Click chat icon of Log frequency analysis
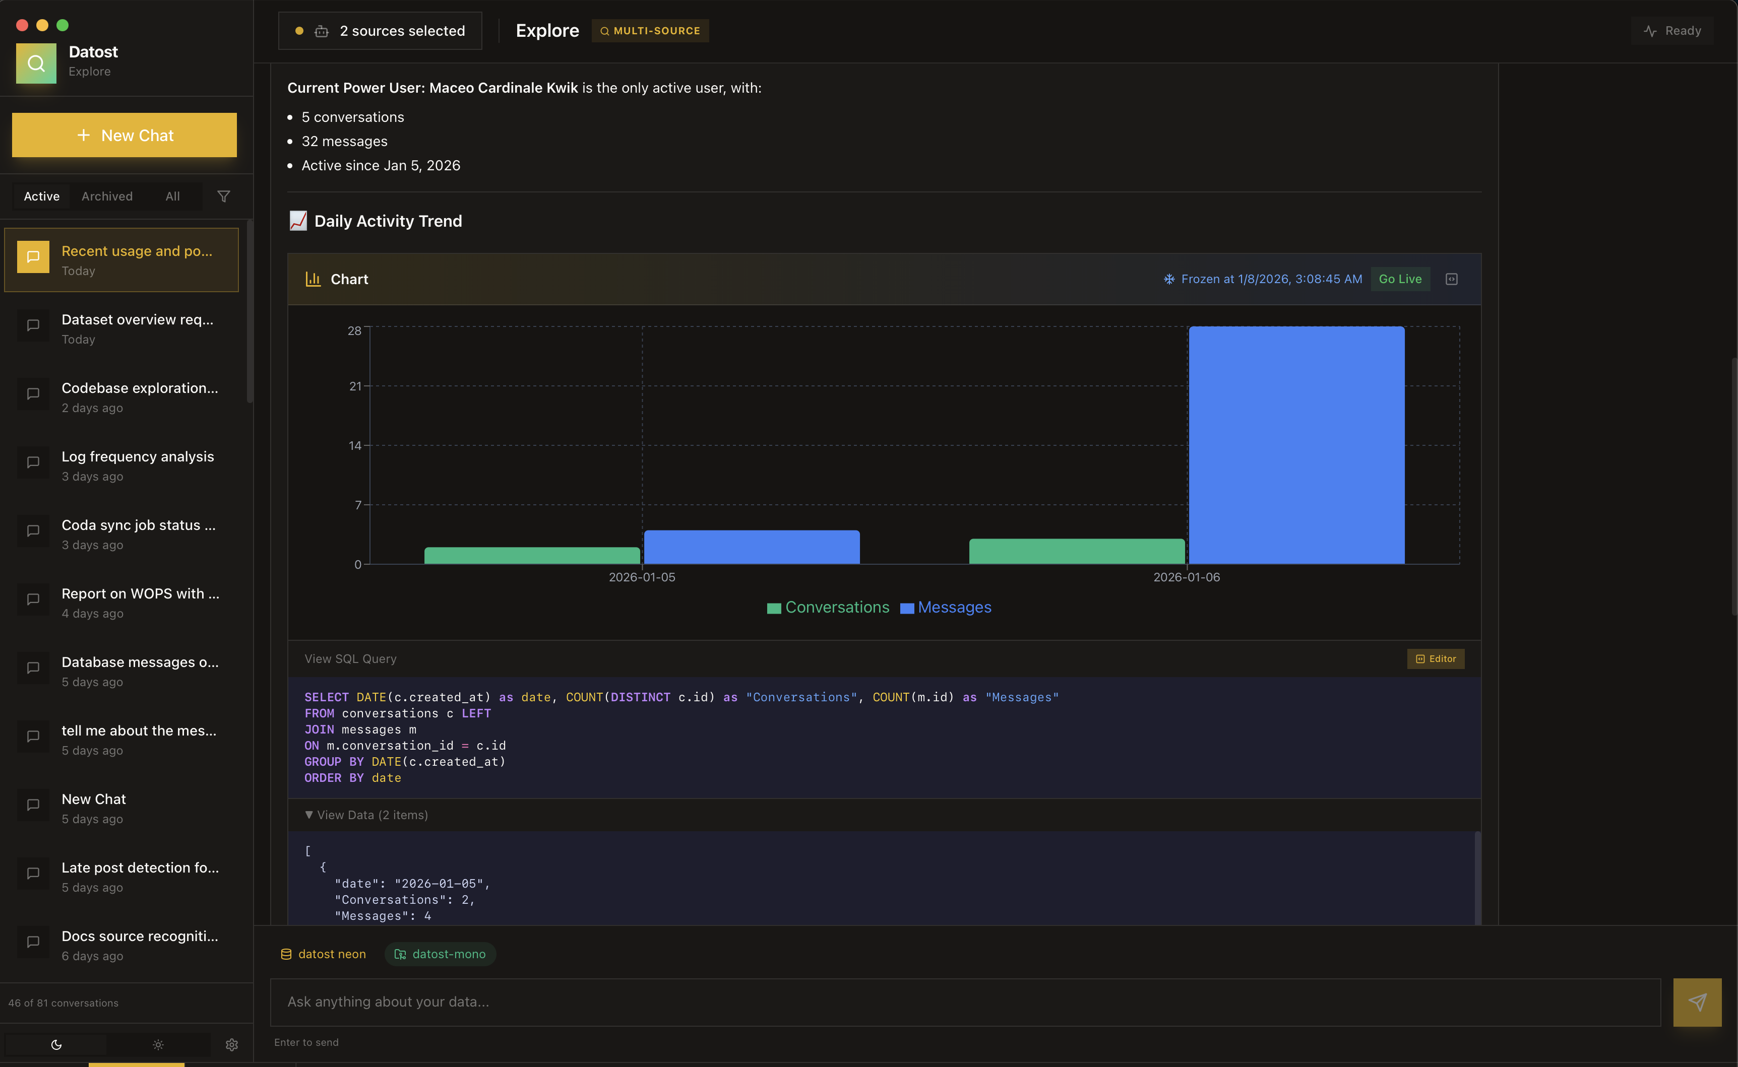The image size is (1738, 1067). [33, 462]
